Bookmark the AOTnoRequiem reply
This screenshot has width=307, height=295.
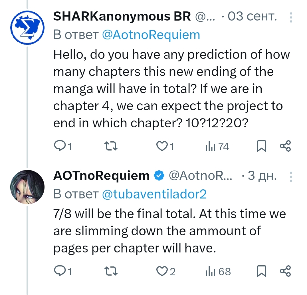coord(262,271)
